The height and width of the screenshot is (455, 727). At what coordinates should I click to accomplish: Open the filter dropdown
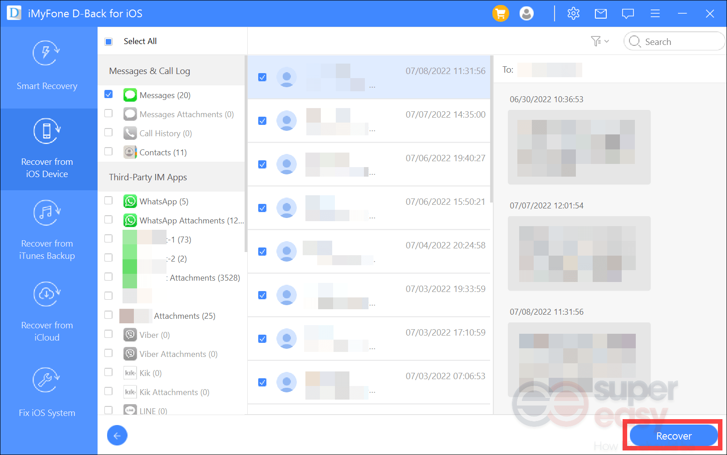coord(599,41)
